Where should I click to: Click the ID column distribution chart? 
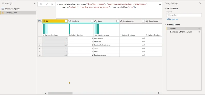tap(45, 29)
